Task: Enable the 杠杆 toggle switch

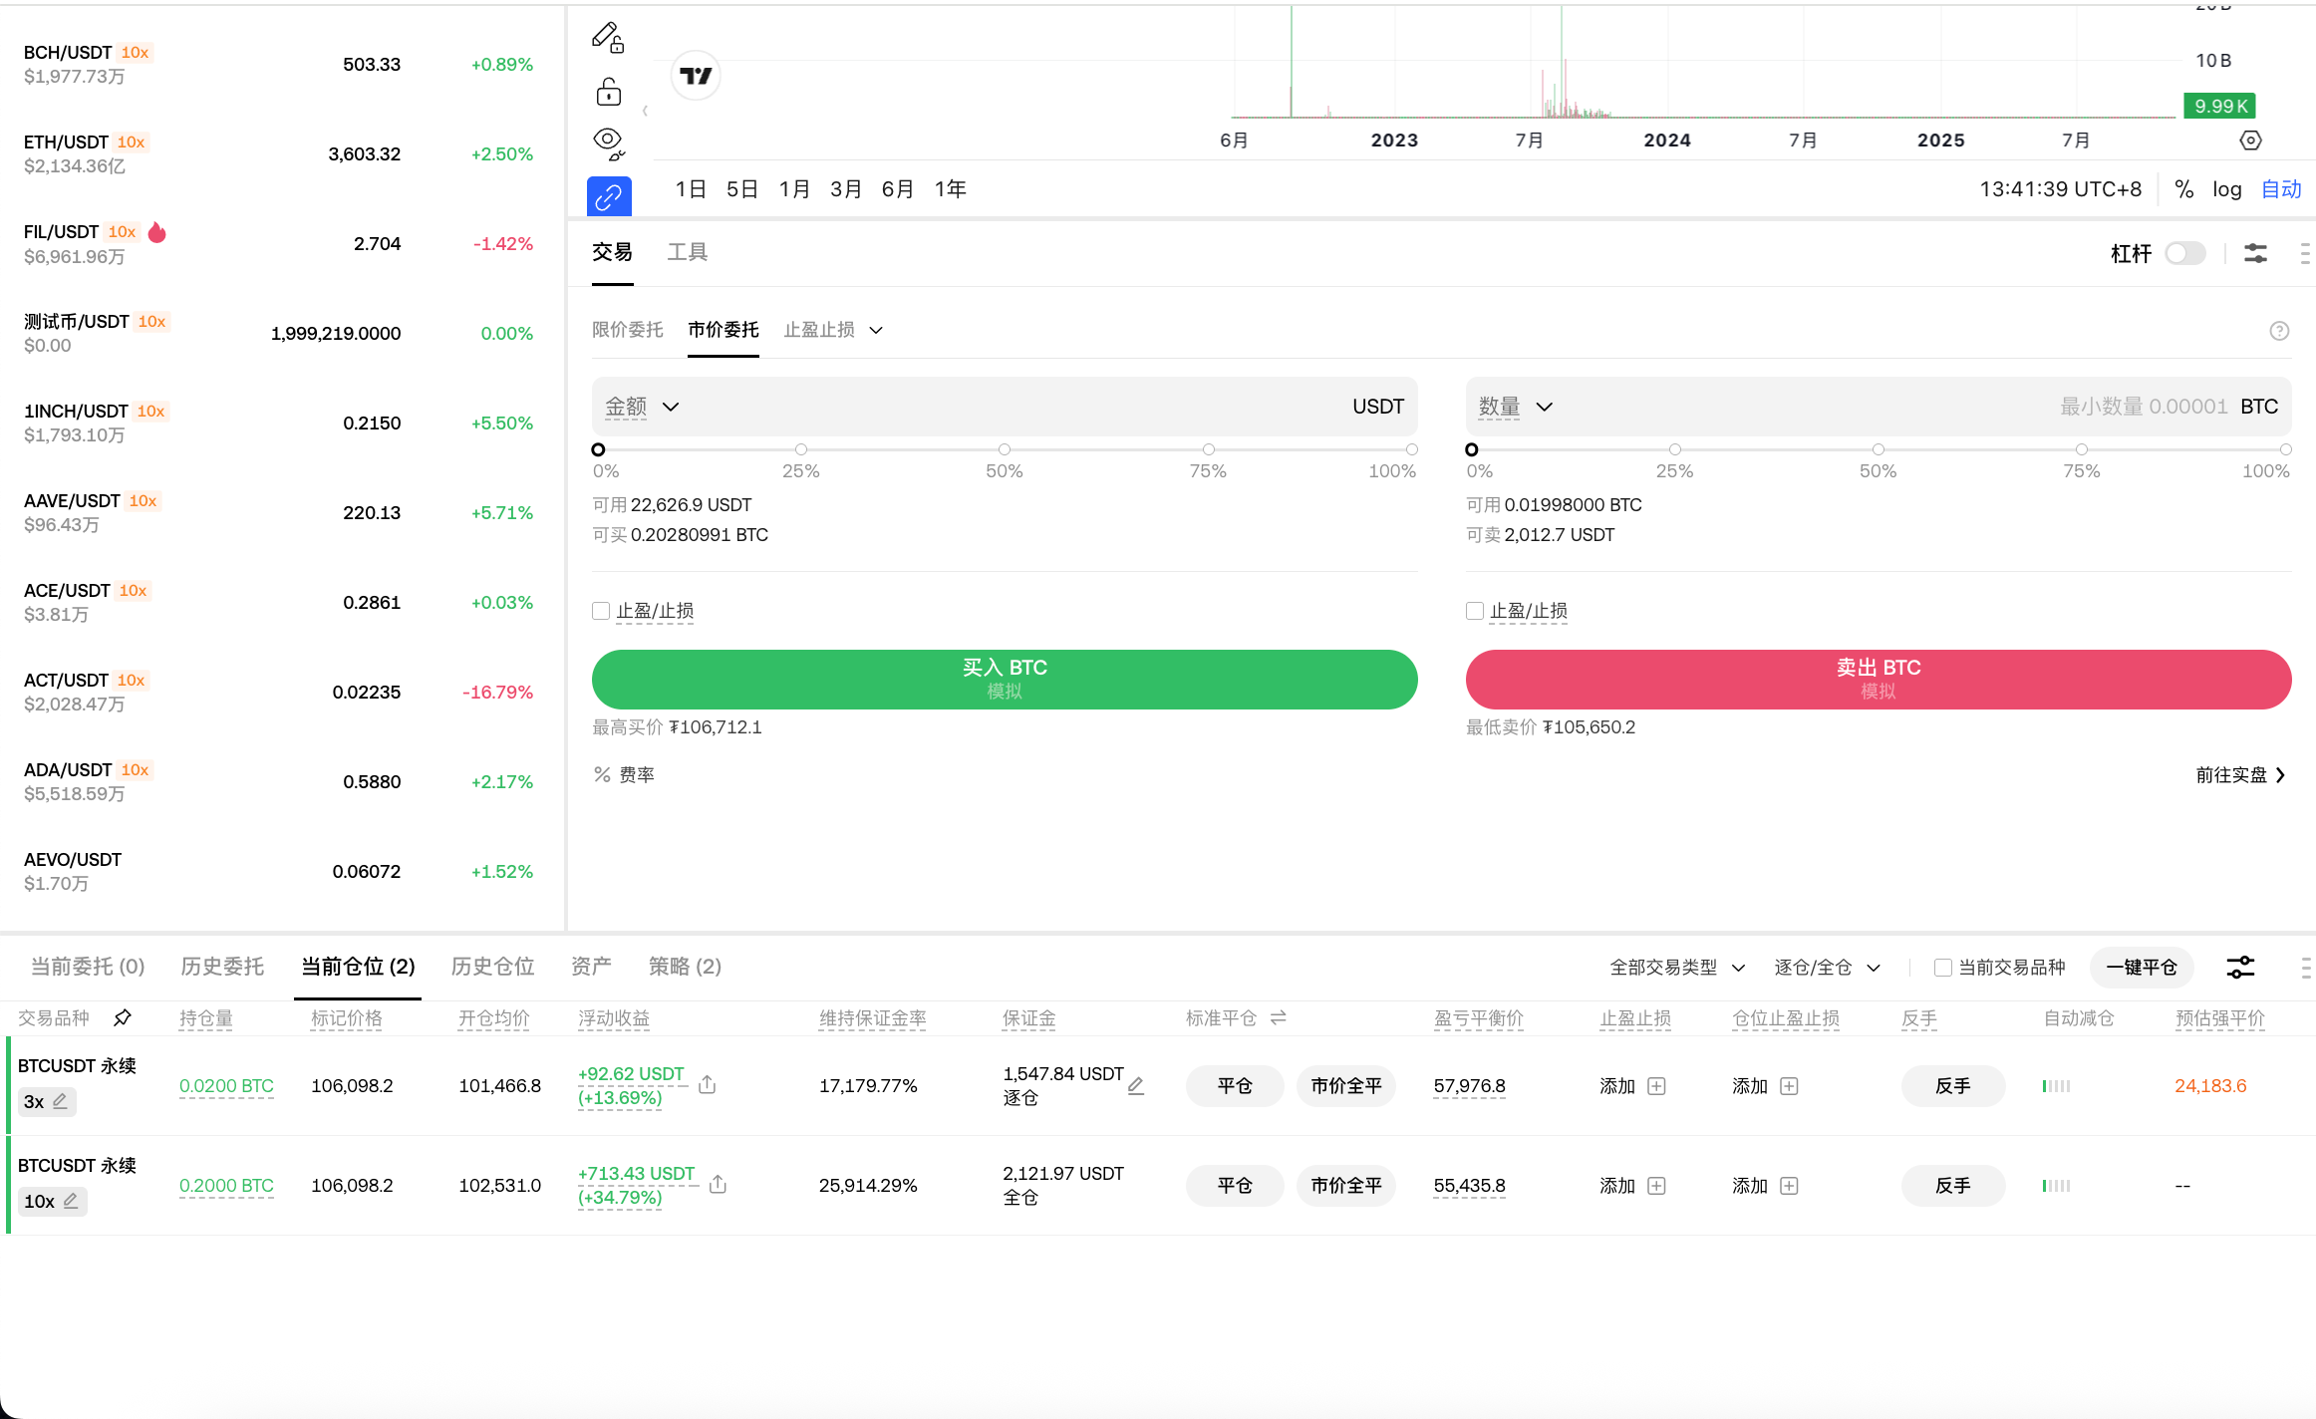Action: (x=2185, y=253)
